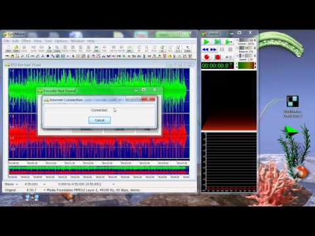Click the Paste toolbar icon
This screenshot has width=315, height=236.
tap(65, 49)
